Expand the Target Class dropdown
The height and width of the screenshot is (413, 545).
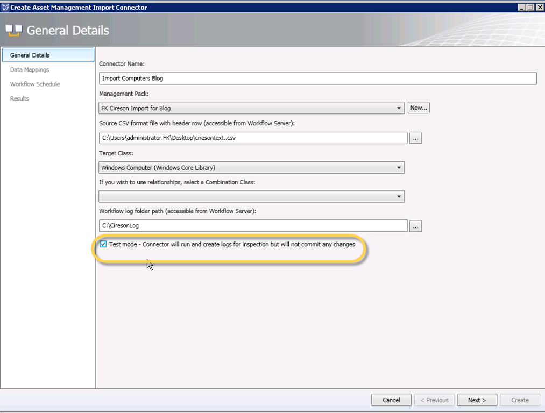(399, 168)
